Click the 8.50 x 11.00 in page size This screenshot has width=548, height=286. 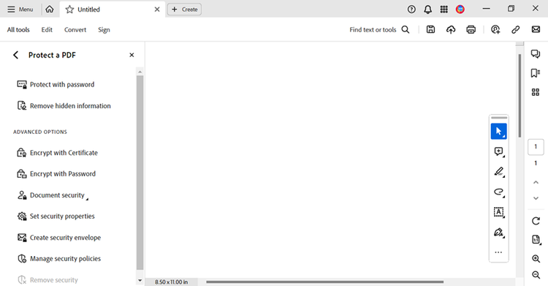pyautogui.click(x=171, y=282)
